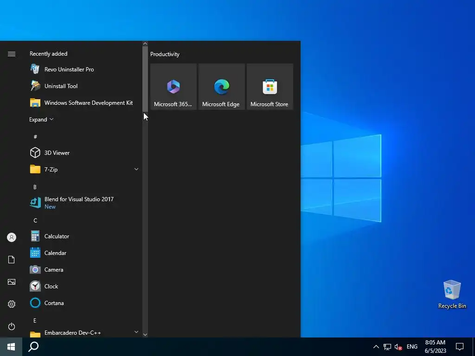Open Calculator app

pos(83,236)
